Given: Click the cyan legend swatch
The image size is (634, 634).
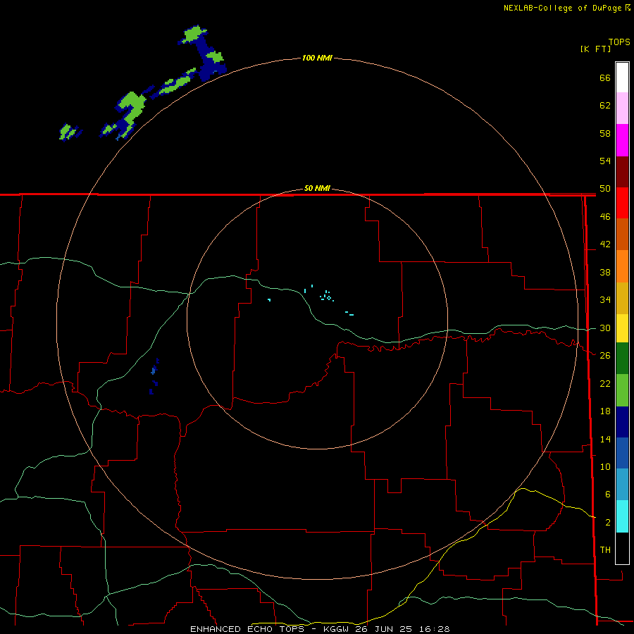Looking at the screenshot, I should pos(622,516).
